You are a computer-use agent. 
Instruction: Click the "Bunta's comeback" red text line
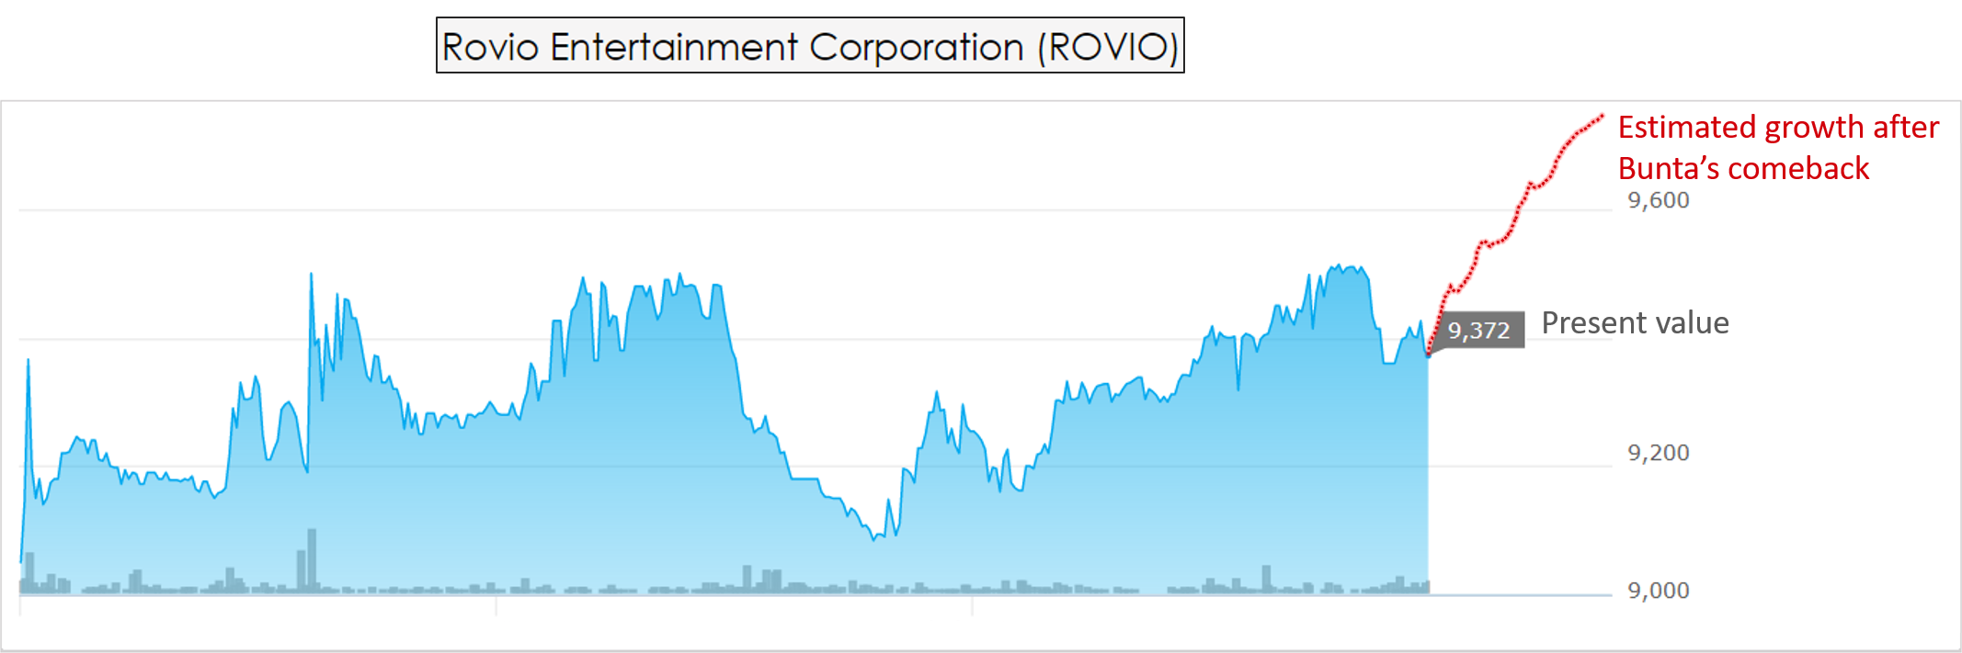point(1743,169)
